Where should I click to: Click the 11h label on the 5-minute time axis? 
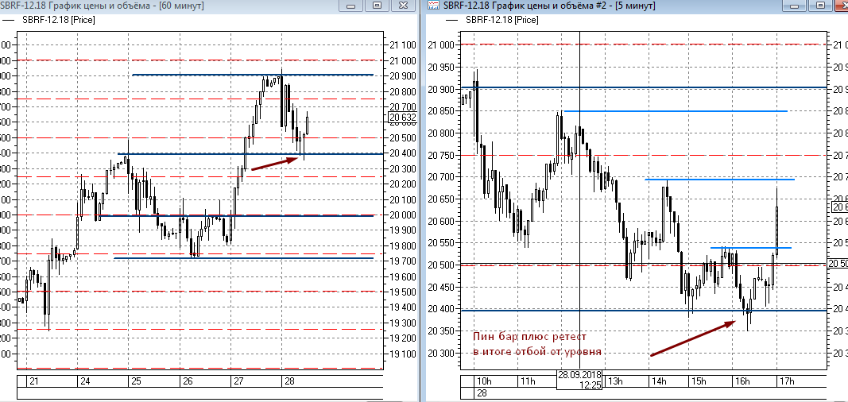[527, 381]
